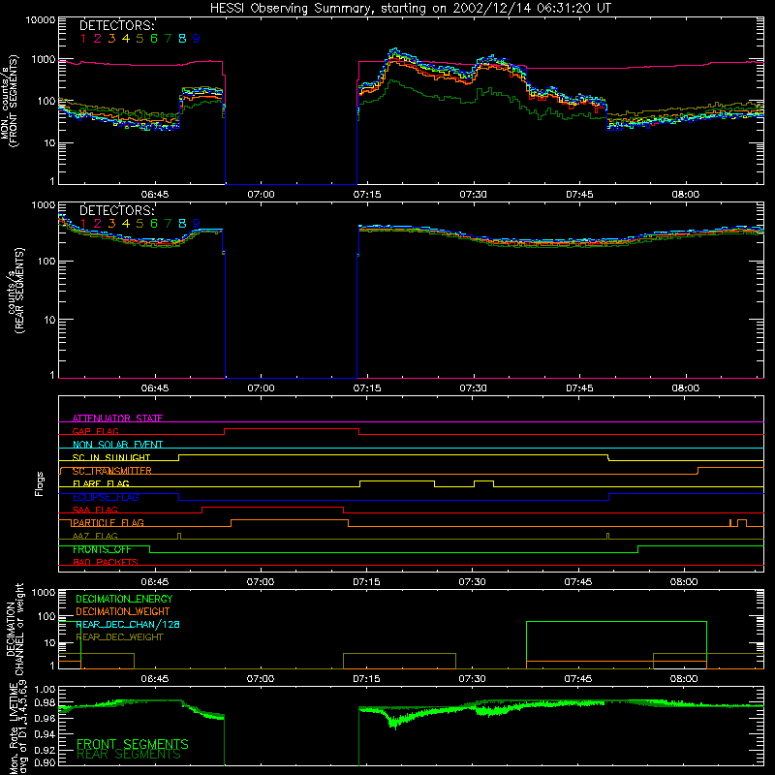Screen dimensions: 775x775
Task: Click the HESSI Observing Summary title text
Action: coord(410,9)
